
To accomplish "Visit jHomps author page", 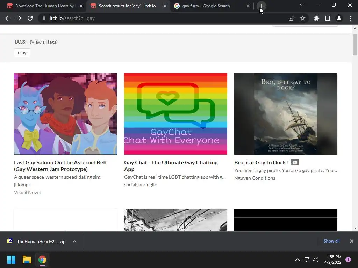I will point(22,185).
